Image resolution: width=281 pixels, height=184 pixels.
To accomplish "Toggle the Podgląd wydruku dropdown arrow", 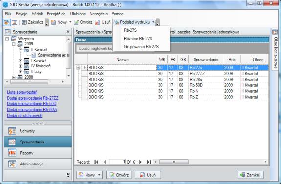I will (x=153, y=22).
